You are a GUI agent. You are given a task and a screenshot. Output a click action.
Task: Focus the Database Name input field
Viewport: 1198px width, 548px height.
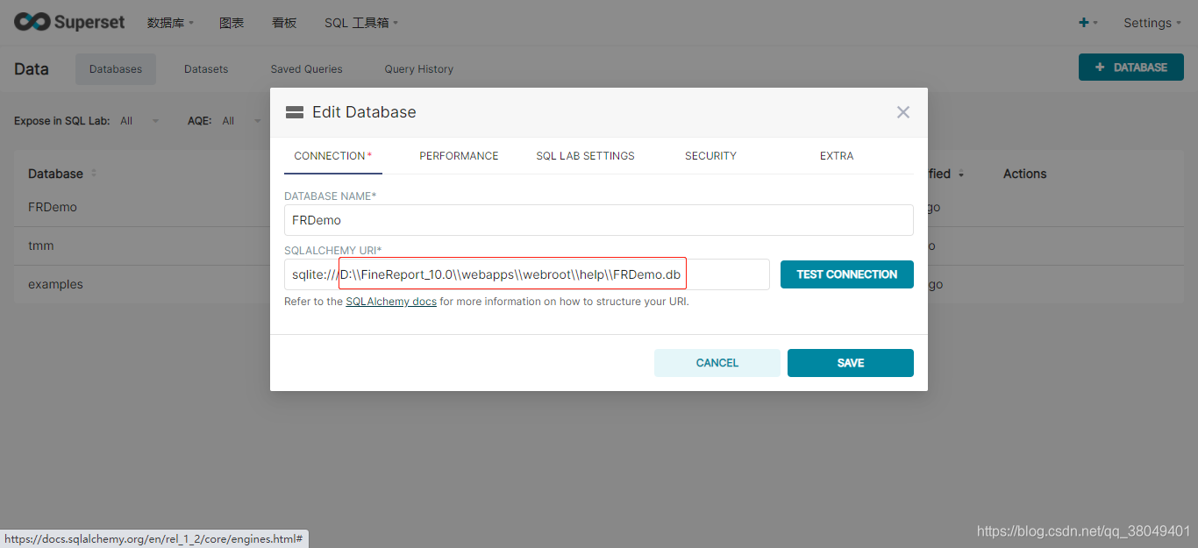tap(599, 220)
